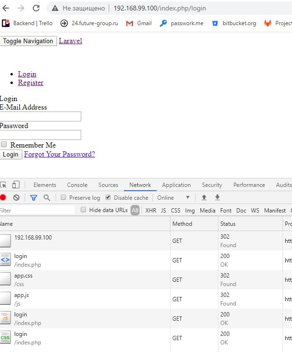This screenshot has height=352, width=292.
Task: Focus the Password input field
Action: (x=40, y=135)
